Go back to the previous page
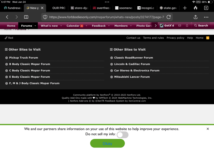214x160 pixels. pyautogui.click(x=7, y=17)
